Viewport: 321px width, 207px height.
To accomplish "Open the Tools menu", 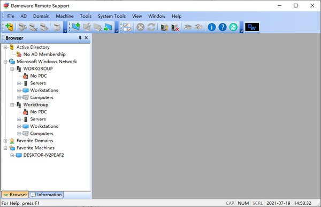I will pos(86,16).
